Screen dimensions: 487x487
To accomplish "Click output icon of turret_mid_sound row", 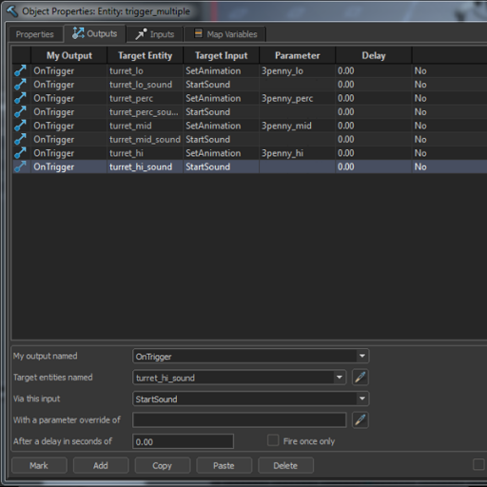I will click(20, 140).
